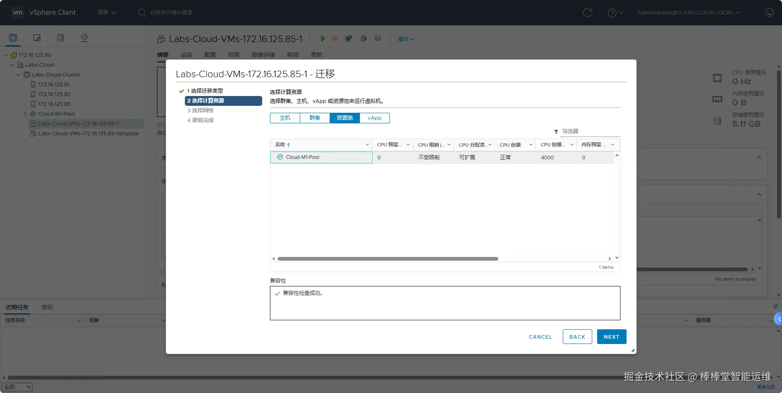Focus the 筛选器 filter input field
Screen dimensions: 782x393
[x=590, y=132]
